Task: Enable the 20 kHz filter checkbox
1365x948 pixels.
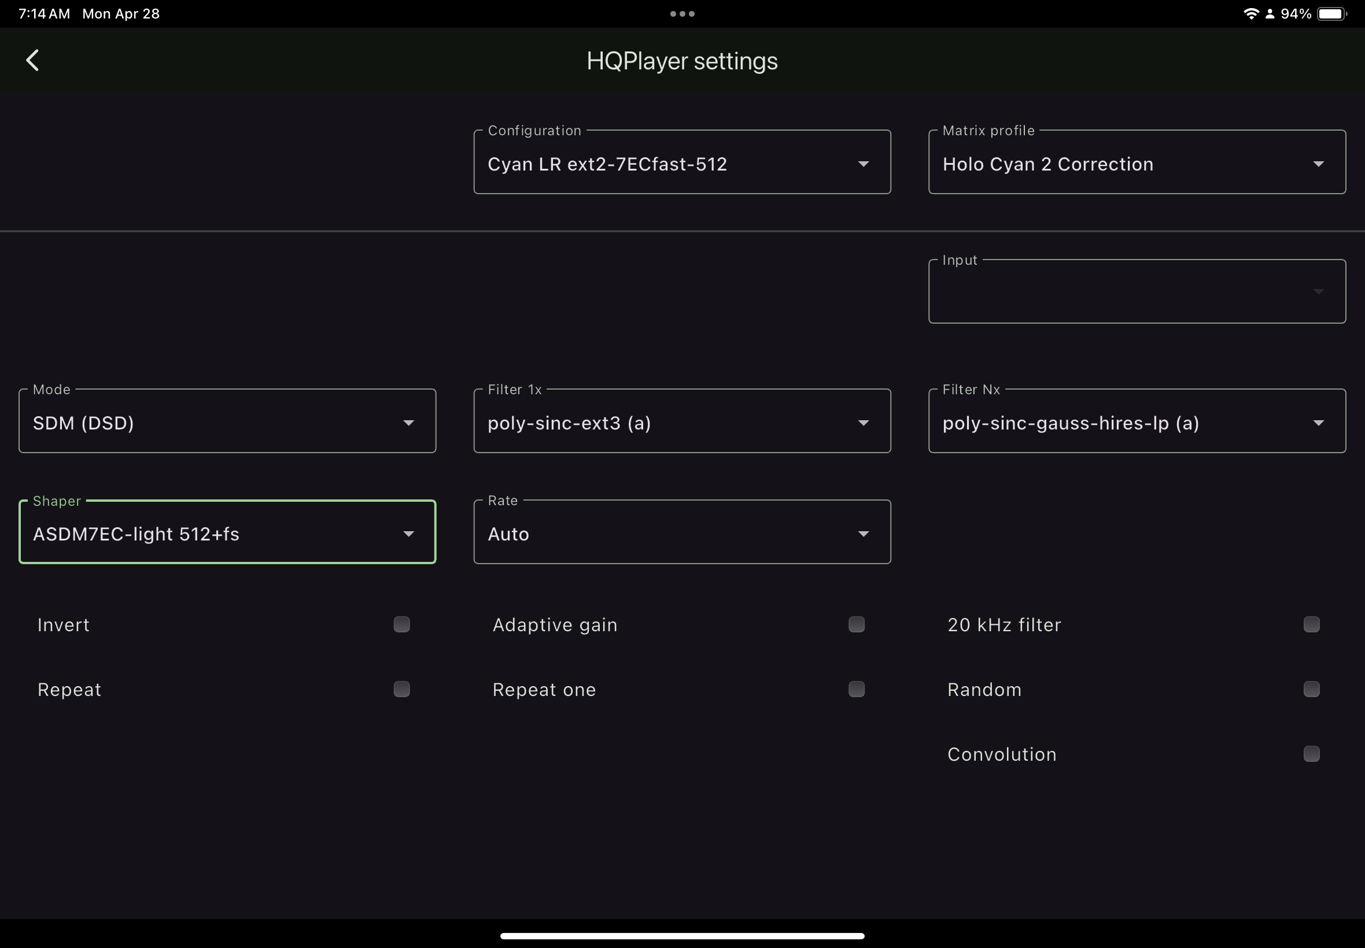Action: 1311,624
